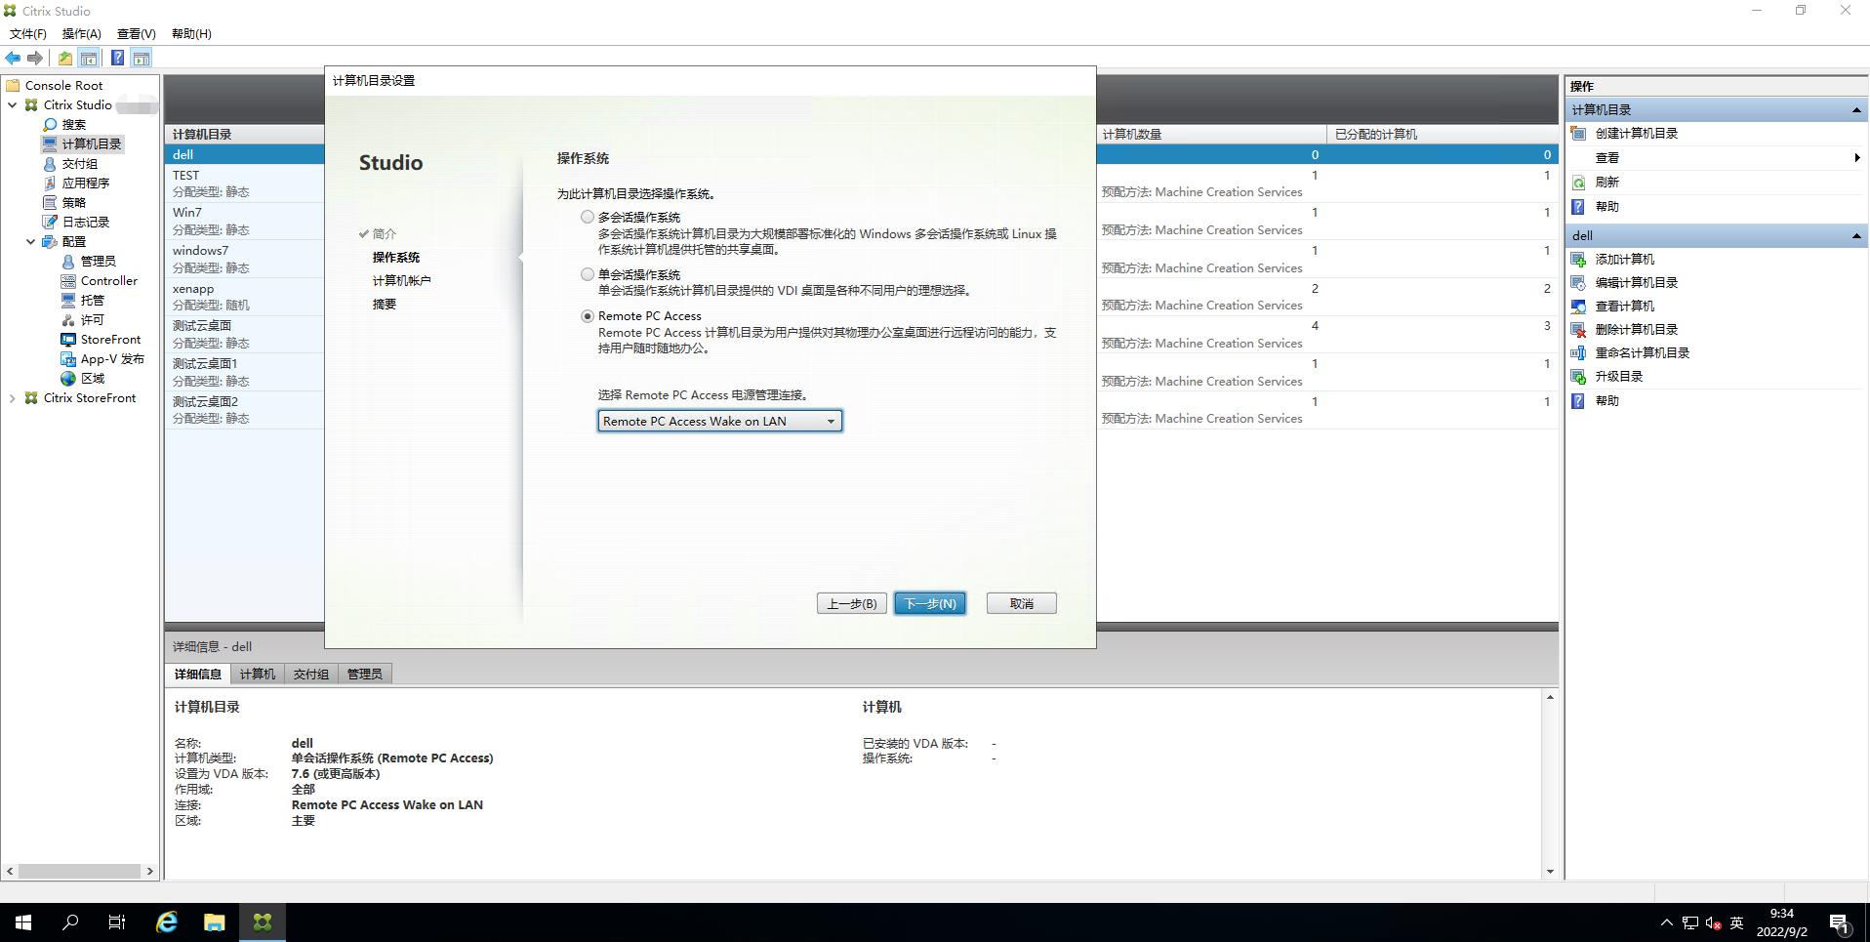Go to the 计算机帐户 wizard step
Image resolution: width=1870 pixels, height=942 pixels.
pyautogui.click(x=401, y=280)
